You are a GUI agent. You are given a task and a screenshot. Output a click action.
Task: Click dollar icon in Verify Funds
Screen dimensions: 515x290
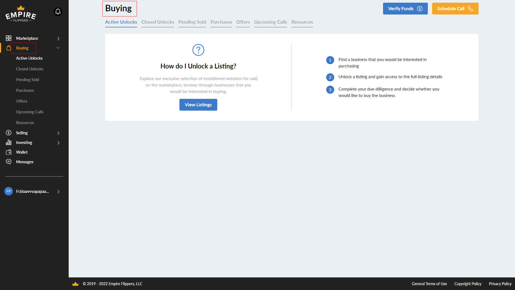(x=420, y=9)
